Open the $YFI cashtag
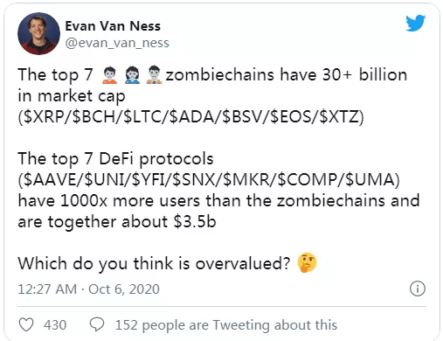 point(149,179)
